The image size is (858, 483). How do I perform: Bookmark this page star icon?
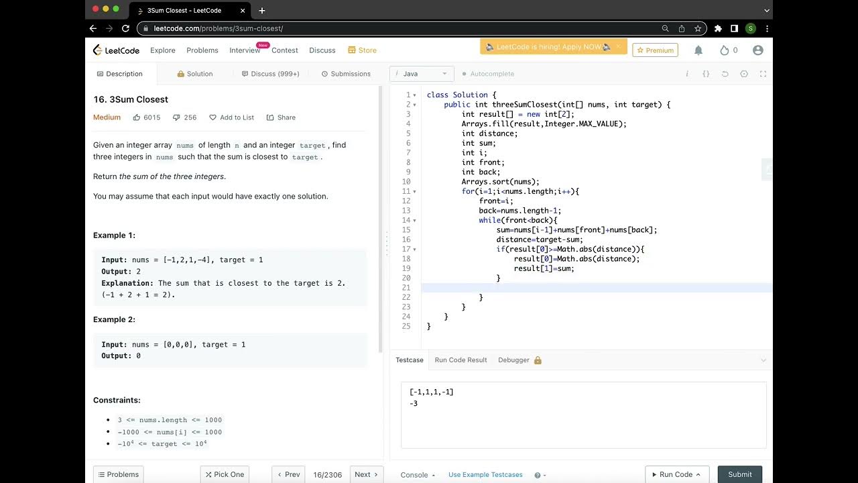coord(698,29)
